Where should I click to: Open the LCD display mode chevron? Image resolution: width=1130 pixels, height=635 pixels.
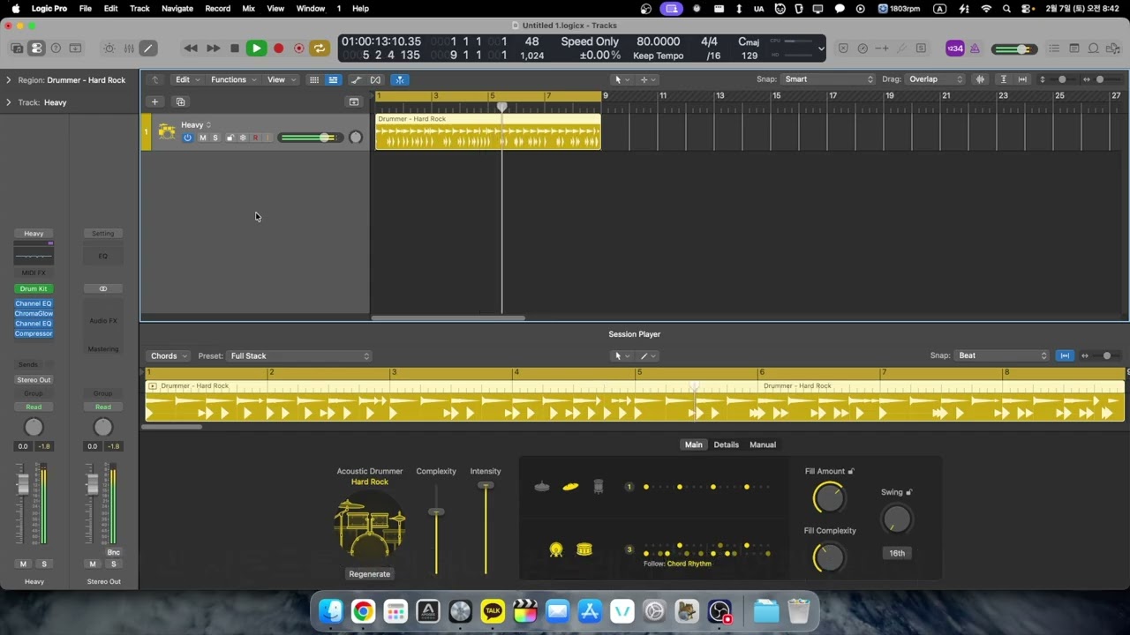click(x=821, y=49)
